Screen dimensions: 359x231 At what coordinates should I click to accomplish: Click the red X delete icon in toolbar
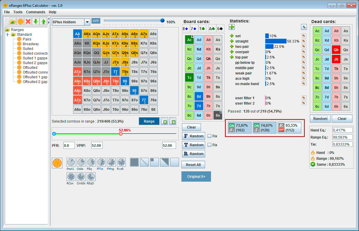pos(28,21)
